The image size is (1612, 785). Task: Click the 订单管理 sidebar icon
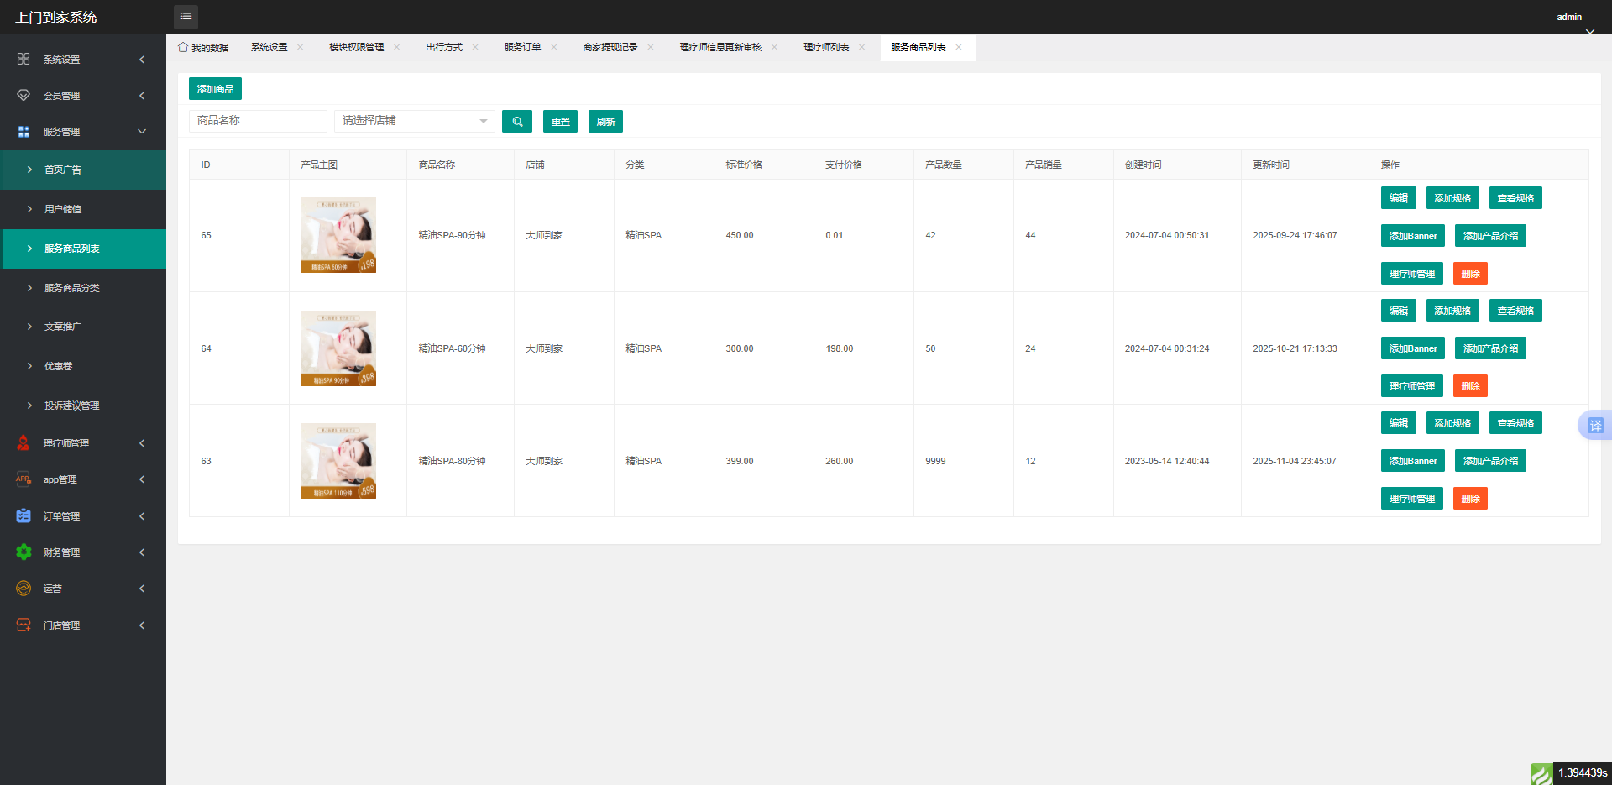pos(24,516)
